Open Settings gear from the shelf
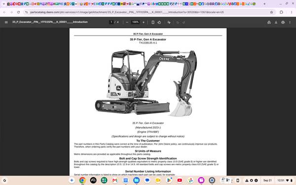 tap(212, 180)
